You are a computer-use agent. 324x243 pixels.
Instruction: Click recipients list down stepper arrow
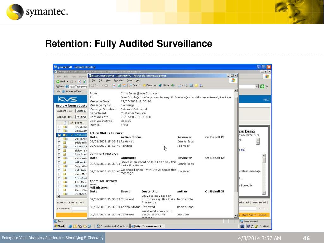point(258,143)
